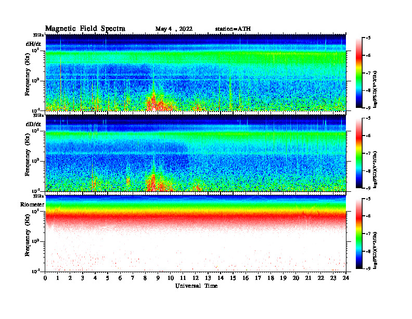Click the "-7" tick on dD/dt color scale

[x=368, y=153]
